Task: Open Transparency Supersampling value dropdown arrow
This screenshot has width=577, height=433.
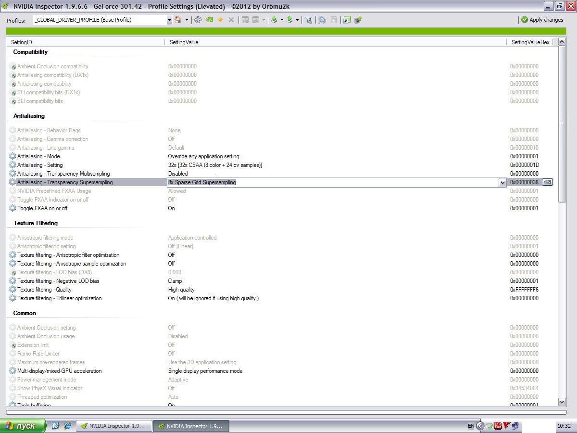Action: pyautogui.click(x=502, y=182)
